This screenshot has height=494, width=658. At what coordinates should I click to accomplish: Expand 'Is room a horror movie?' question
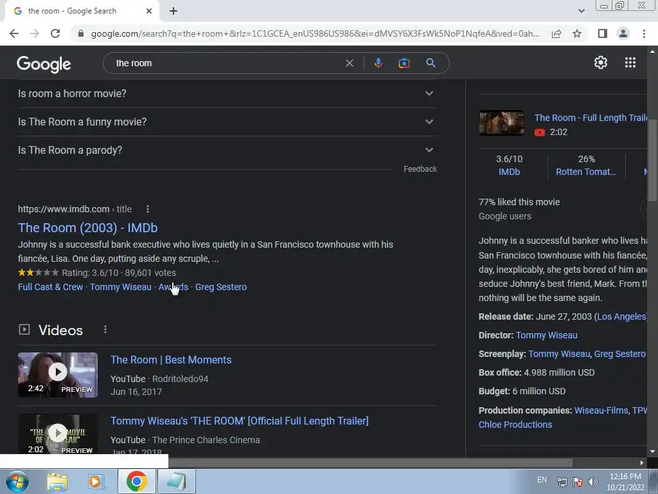(x=226, y=93)
